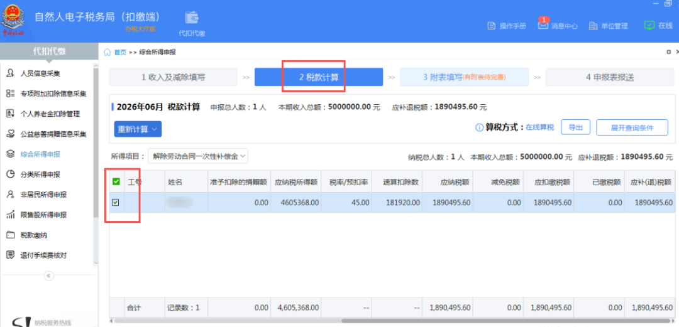Click the 分类所得申报 pie chart icon
The height and width of the screenshot is (327, 679).
coord(11,174)
